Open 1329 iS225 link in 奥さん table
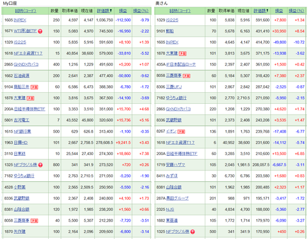 (x=172, y=20)
